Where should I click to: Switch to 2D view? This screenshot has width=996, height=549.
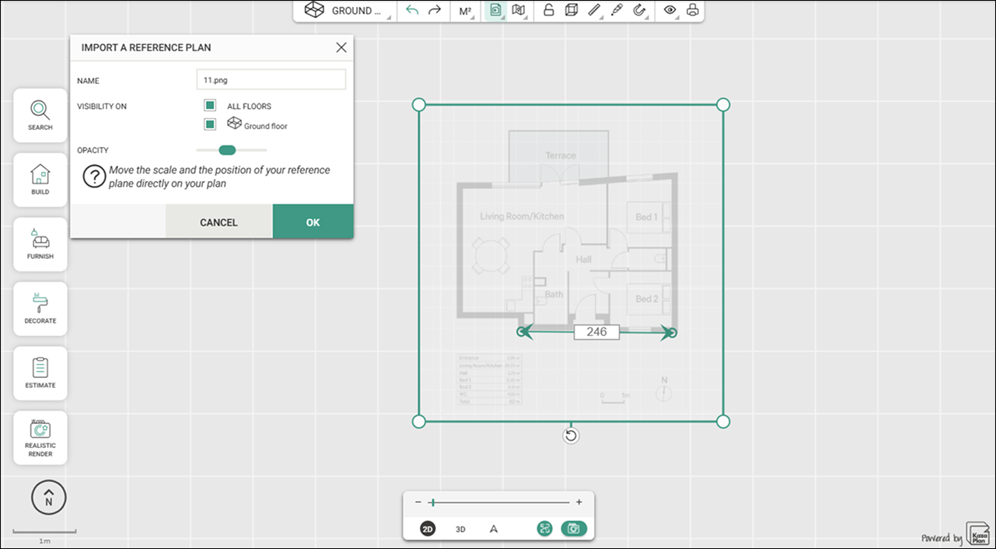[428, 529]
